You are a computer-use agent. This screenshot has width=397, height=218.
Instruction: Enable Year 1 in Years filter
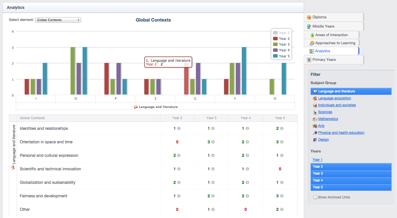click(x=318, y=160)
